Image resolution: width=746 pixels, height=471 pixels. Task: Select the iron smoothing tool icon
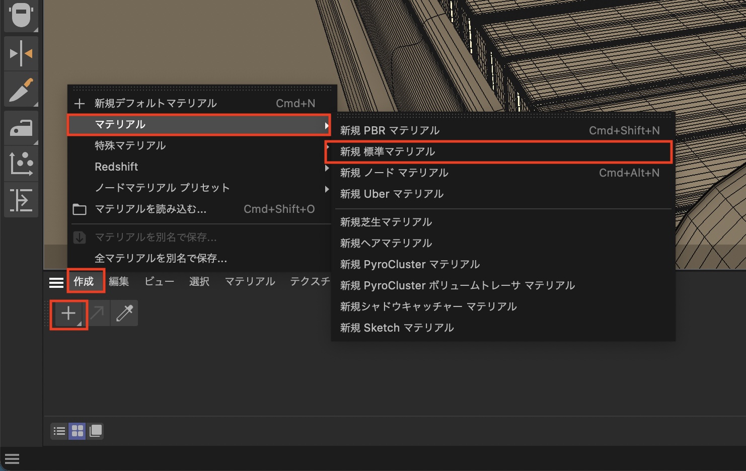coord(21,128)
